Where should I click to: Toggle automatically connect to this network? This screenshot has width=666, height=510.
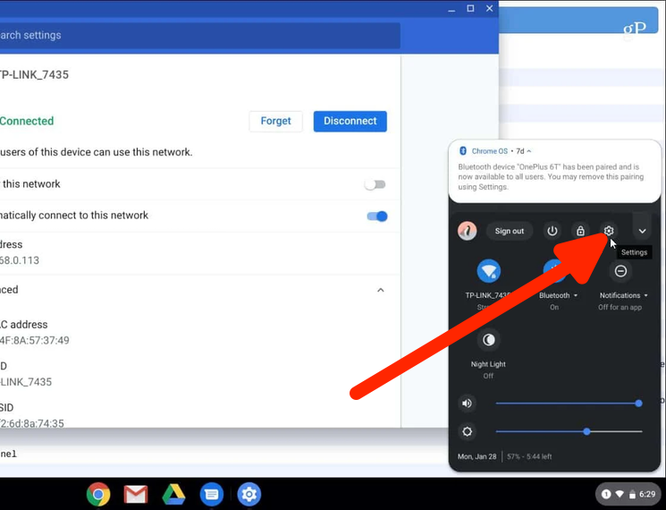tap(376, 216)
